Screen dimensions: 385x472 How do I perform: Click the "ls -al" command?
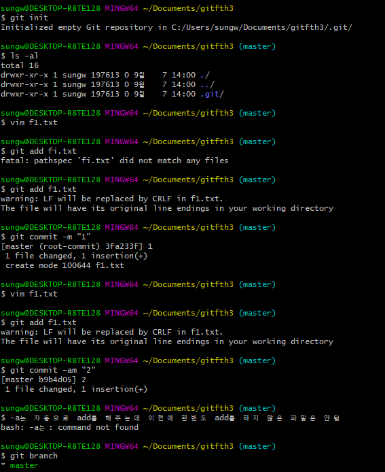click(x=20, y=56)
